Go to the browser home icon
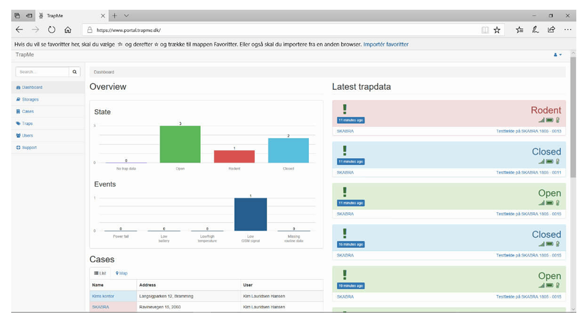Image resolution: width=581 pixels, height=317 pixels. pyautogui.click(x=68, y=30)
